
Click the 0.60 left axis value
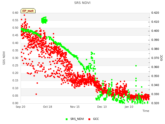tap(15, 13)
